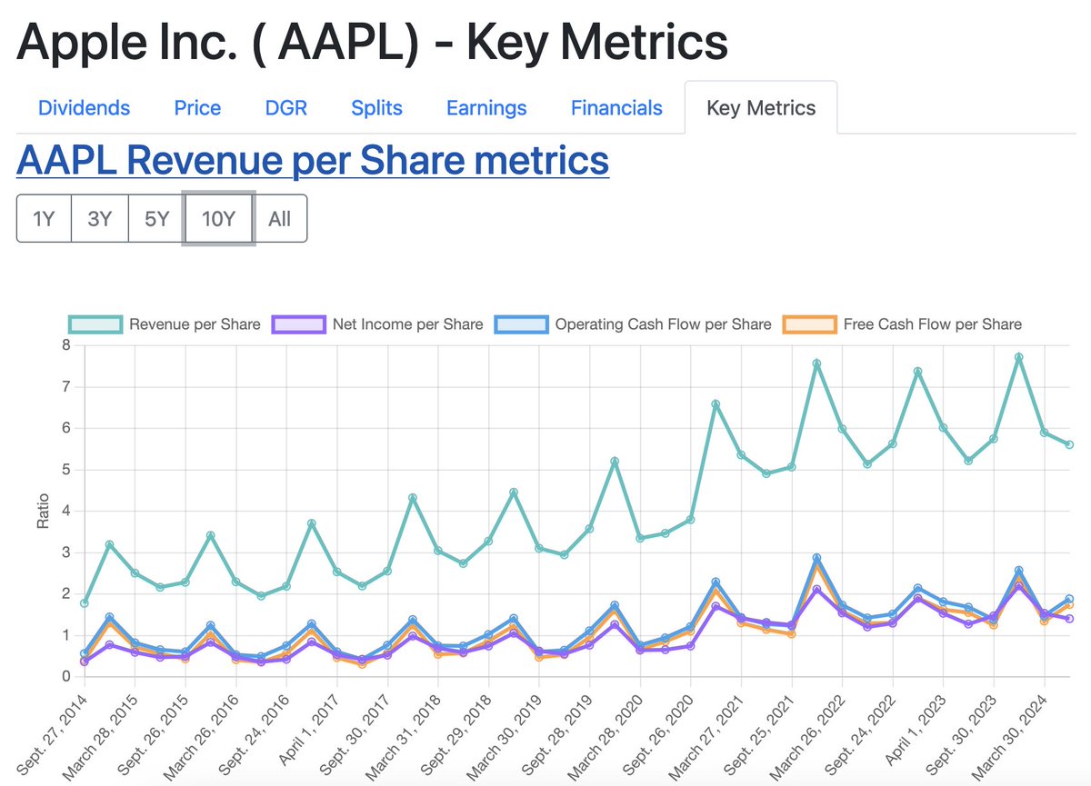Click Operating Cash Flow per Share legend label
The width and height of the screenshot is (1091, 786).
click(664, 324)
